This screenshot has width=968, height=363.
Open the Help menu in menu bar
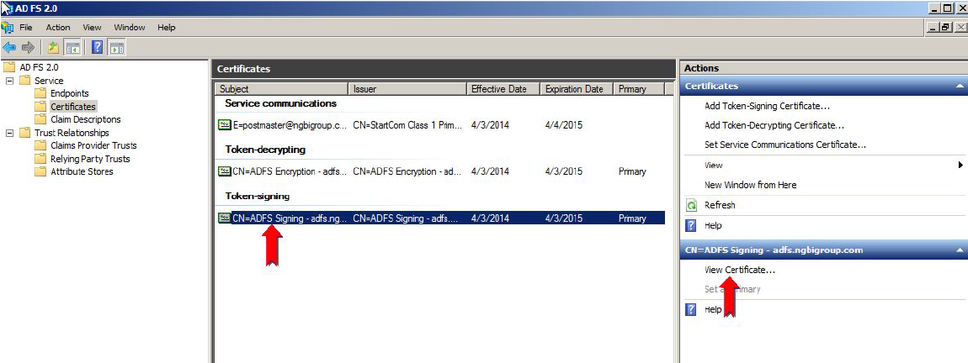[x=167, y=27]
